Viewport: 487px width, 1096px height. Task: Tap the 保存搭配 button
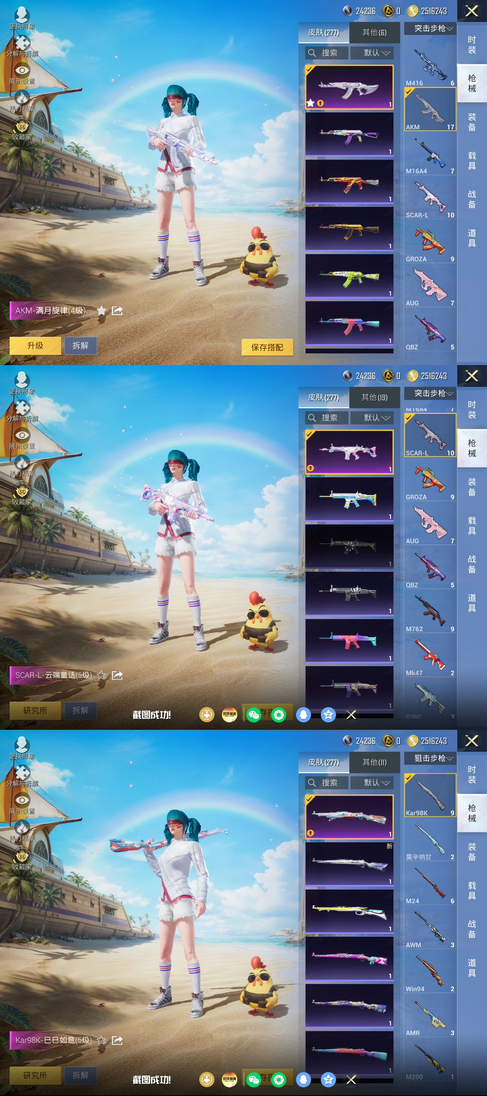(267, 347)
